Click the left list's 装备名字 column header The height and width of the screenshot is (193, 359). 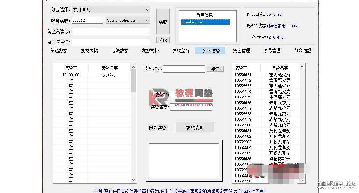(109, 68)
